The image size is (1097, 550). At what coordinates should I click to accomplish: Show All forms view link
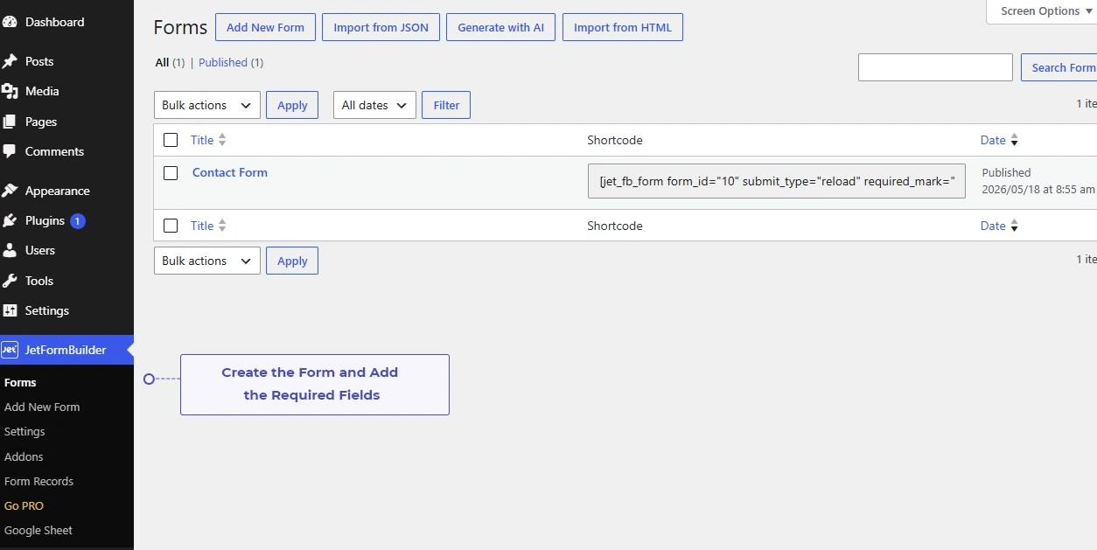[x=162, y=62]
